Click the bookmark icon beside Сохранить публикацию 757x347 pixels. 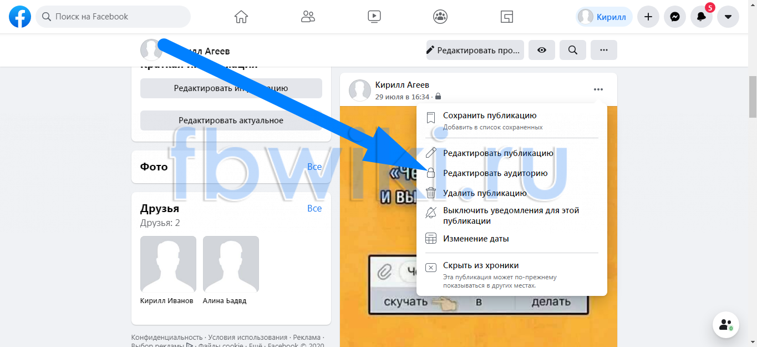click(431, 117)
